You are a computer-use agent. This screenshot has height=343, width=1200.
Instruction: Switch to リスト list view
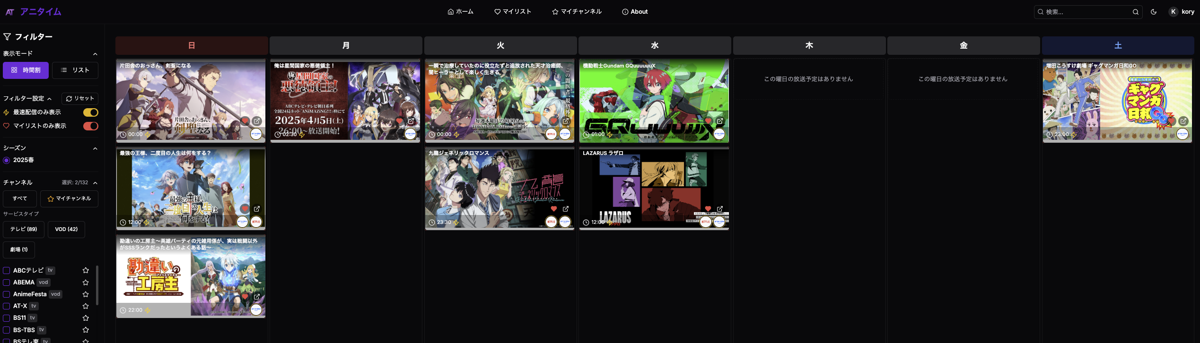coord(75,70)
